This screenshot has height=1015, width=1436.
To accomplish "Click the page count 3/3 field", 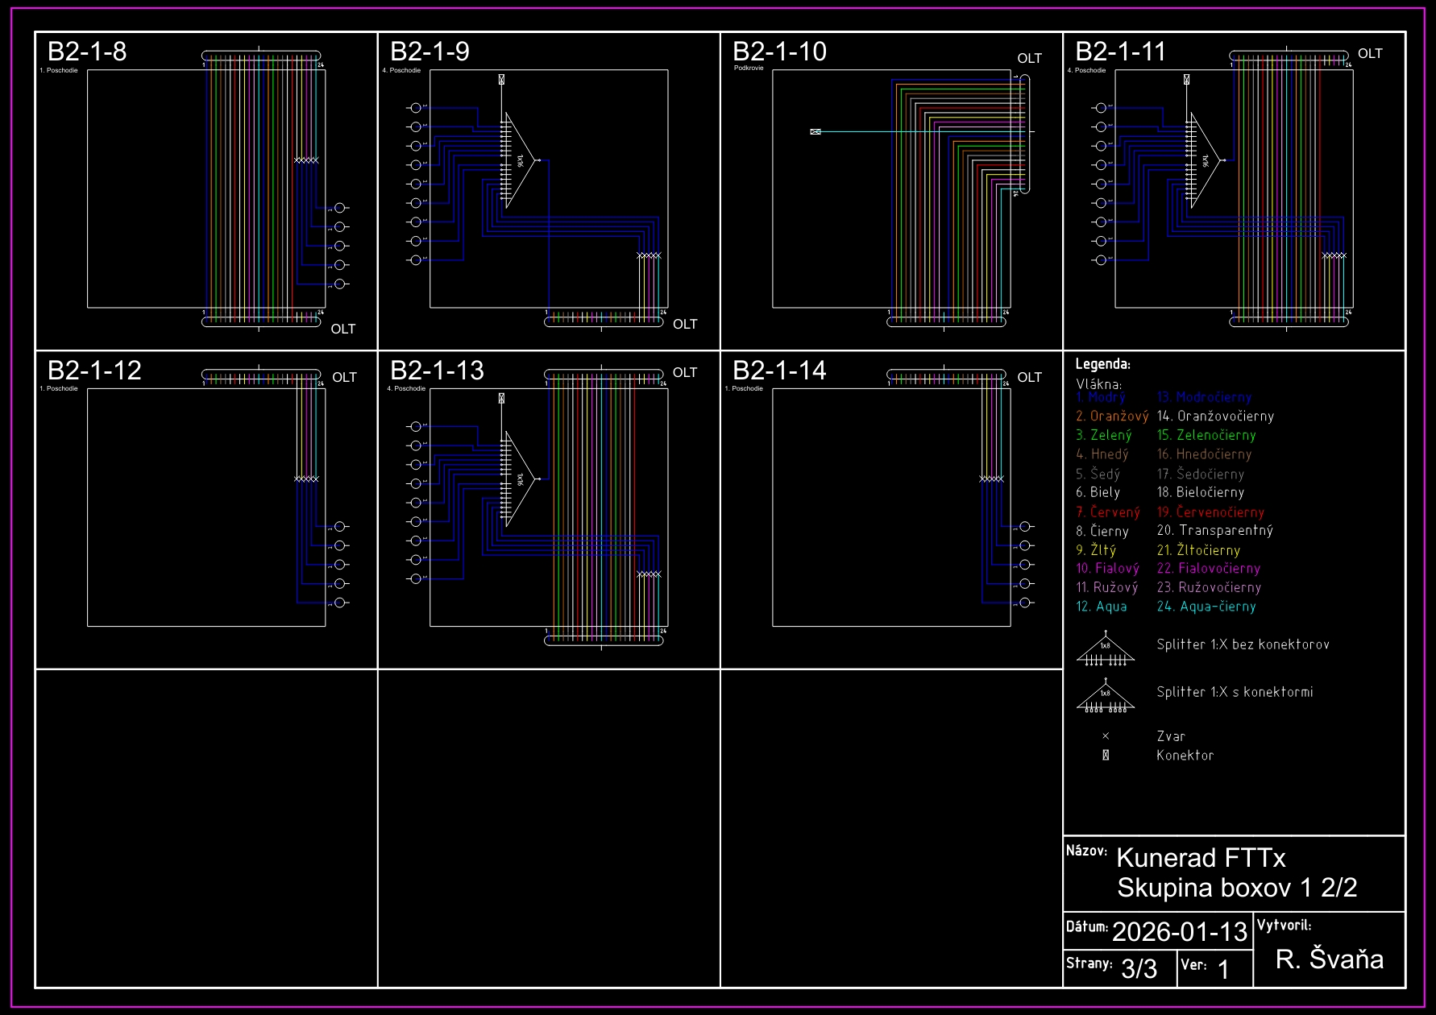I will pyautogui.click(x=1139, y=968).
